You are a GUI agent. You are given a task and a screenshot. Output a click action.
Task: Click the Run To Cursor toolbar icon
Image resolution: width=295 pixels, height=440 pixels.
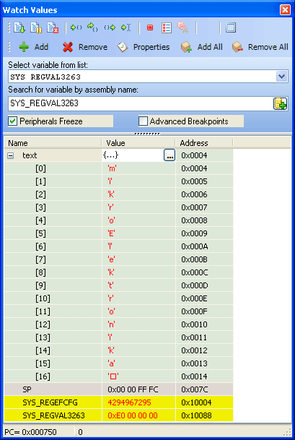click(126, 27)
